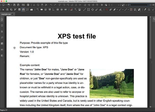Viewport: 155px width, 112px height.
Task: Click the Save floppy disk icon
Action: pos(14,5)
